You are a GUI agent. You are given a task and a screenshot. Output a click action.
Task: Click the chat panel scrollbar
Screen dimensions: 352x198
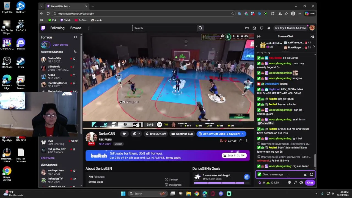pos(315,161)
